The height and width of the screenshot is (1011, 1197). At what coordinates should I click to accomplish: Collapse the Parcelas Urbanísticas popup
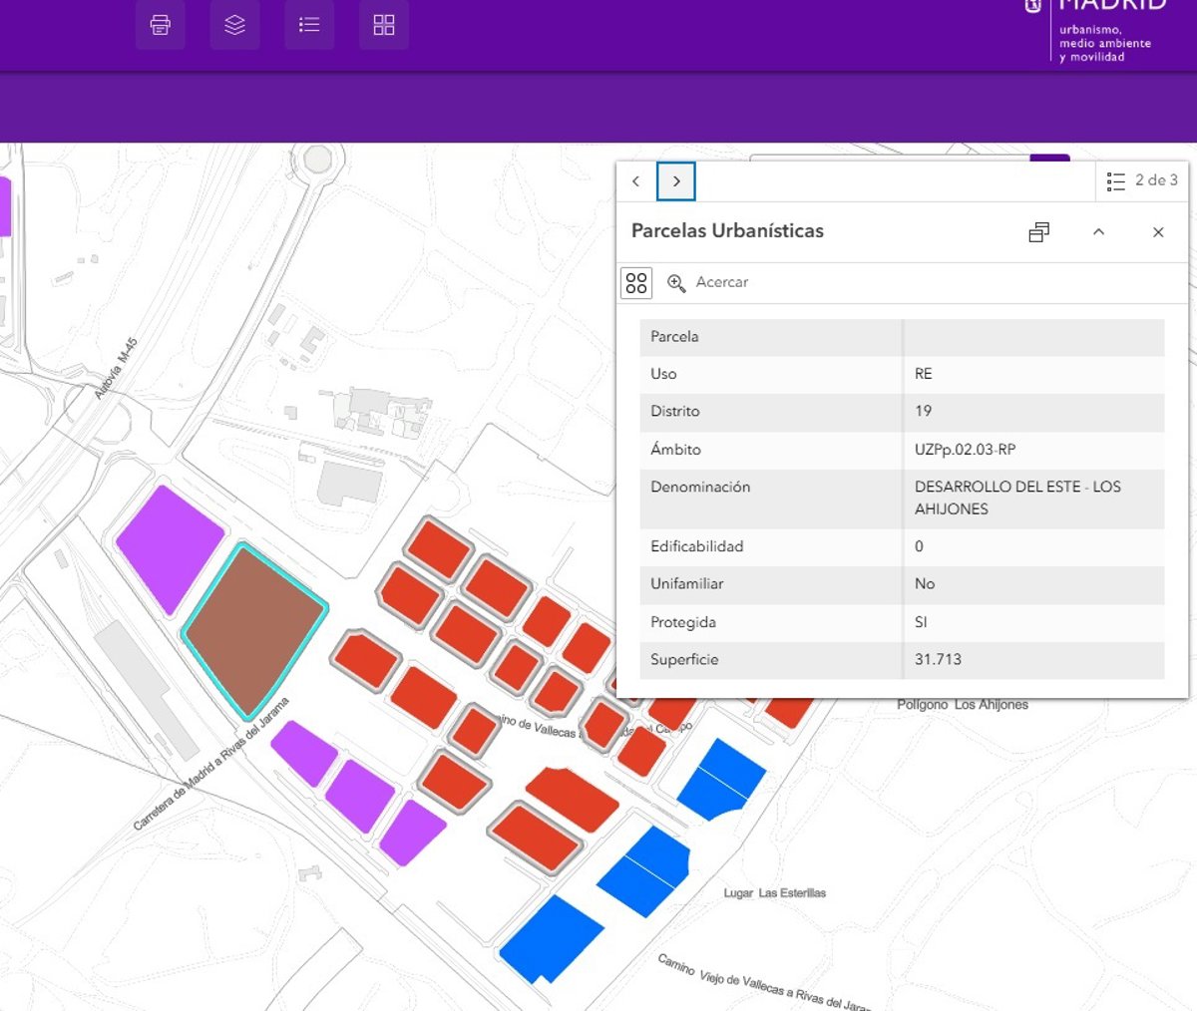tap(1098, 232)
